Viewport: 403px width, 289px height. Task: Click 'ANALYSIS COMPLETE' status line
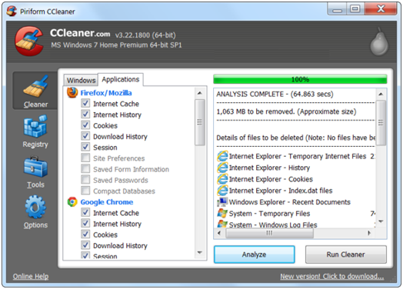pos(275,94)
